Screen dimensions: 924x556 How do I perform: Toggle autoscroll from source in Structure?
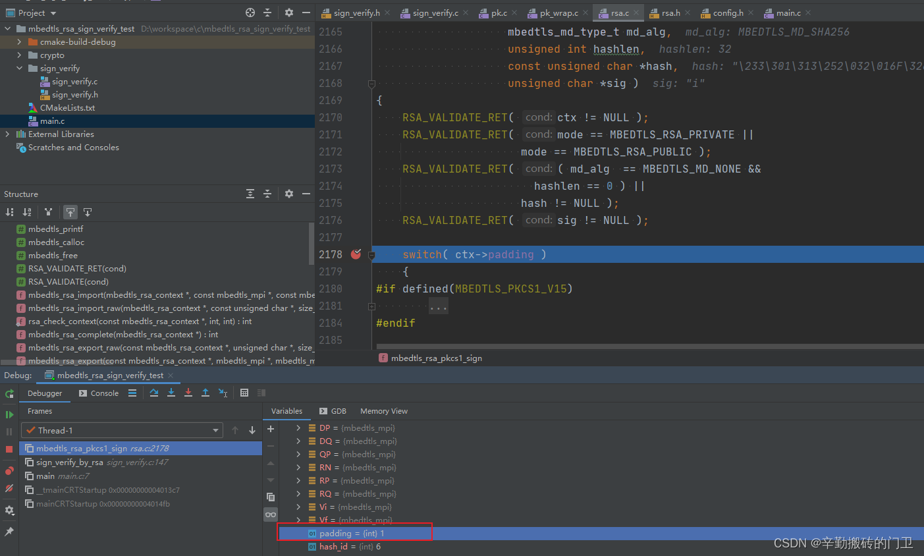coord(88,212)
